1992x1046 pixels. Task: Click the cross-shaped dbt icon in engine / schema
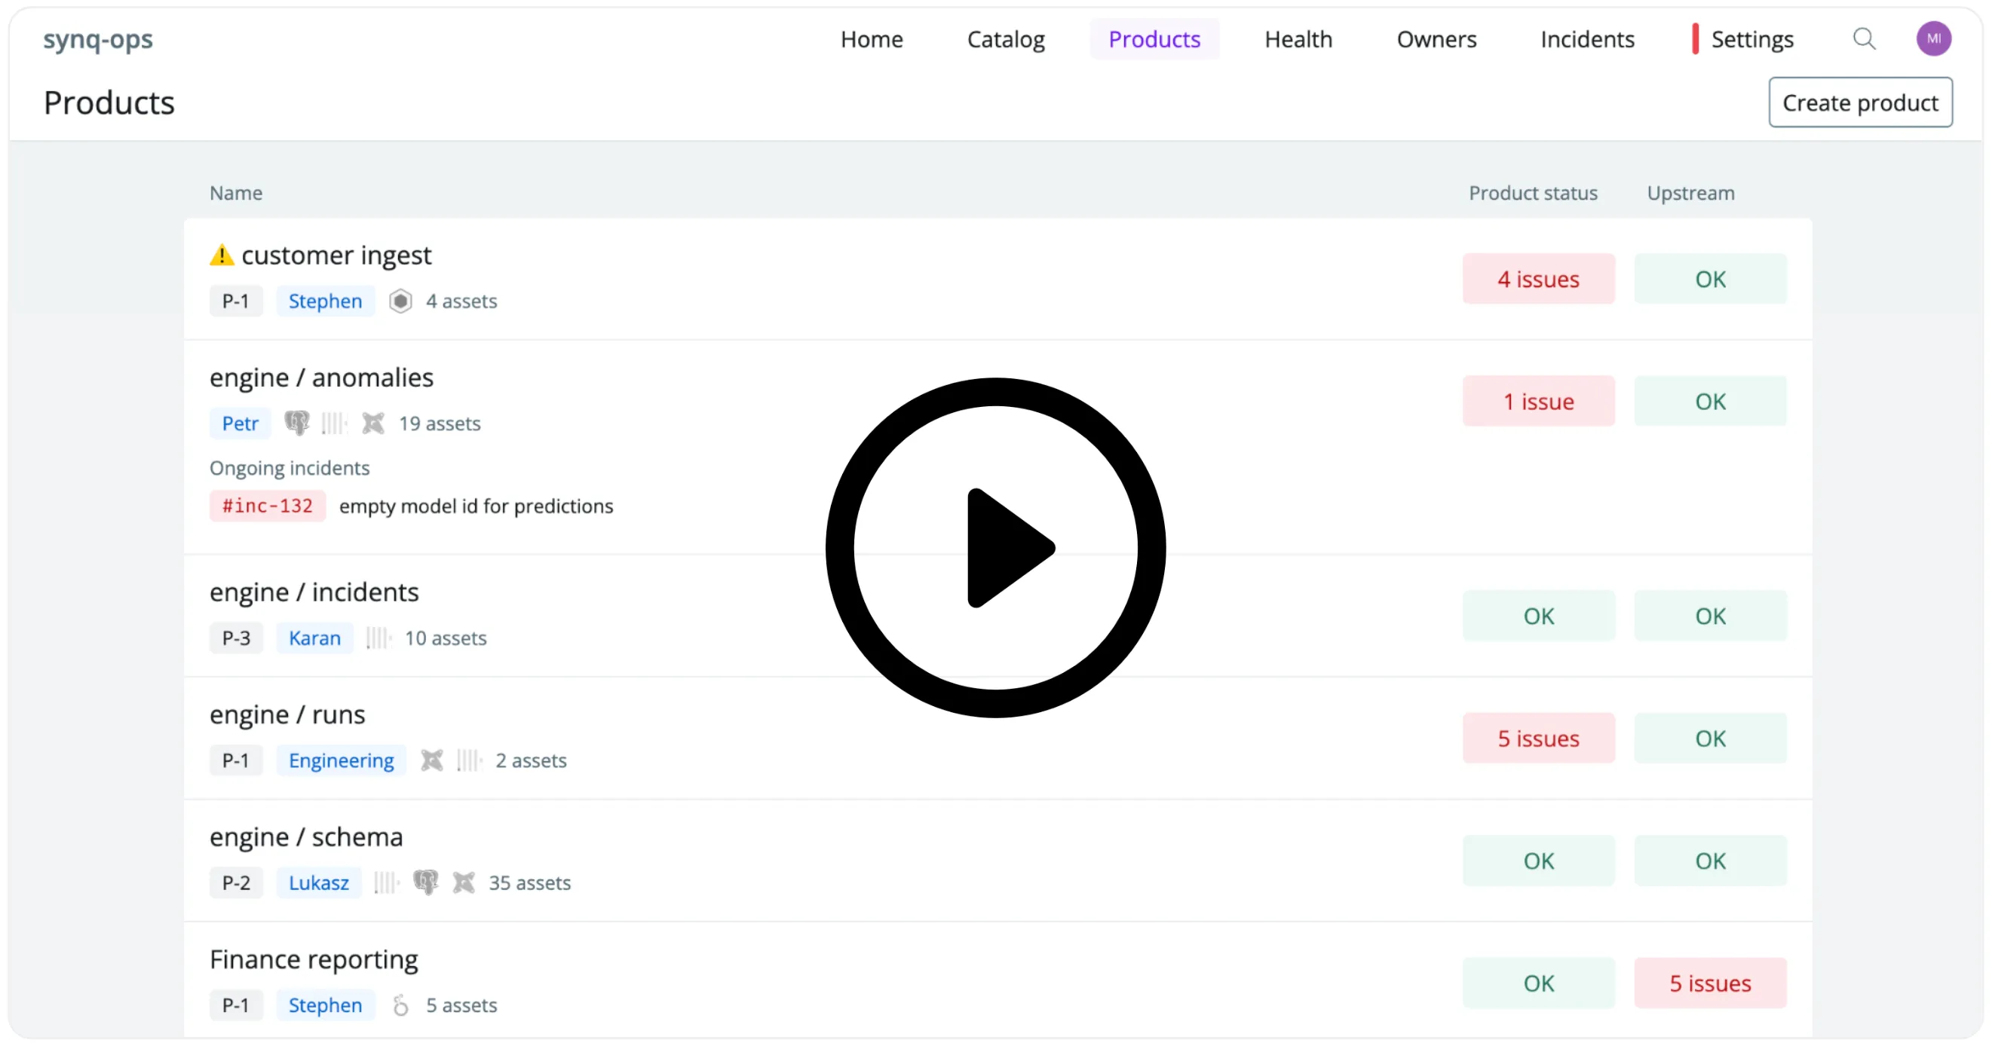click(463, 882)
